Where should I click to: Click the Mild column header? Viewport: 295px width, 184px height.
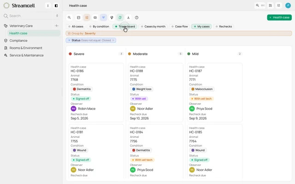[214, 54]
